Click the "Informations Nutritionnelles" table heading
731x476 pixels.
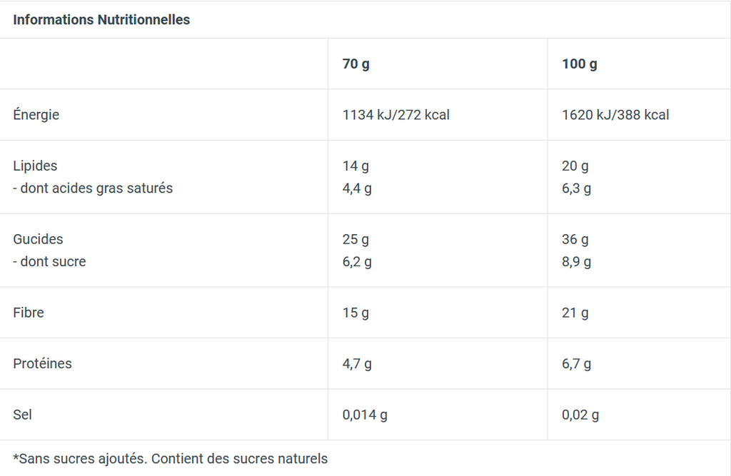101,20
